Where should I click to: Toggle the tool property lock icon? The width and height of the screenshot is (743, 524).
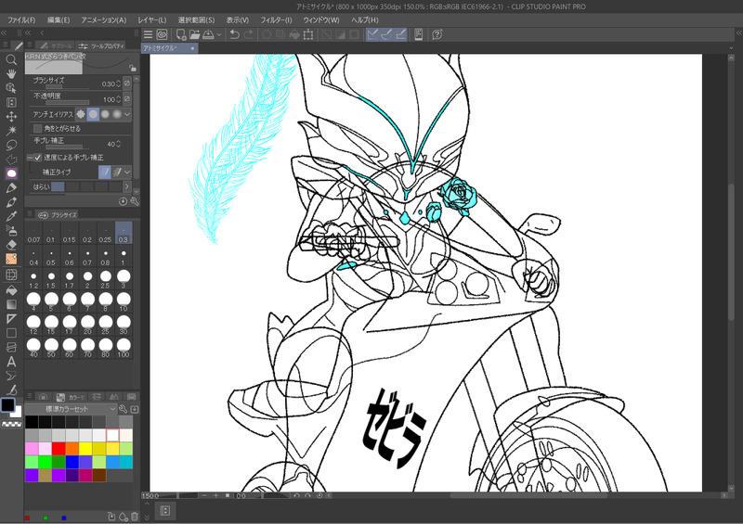pyautogui.click(x=133, y=68)
